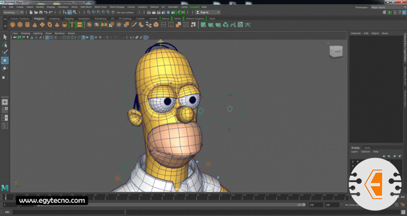Create a polygon torus from the shelf

(50, 25)
